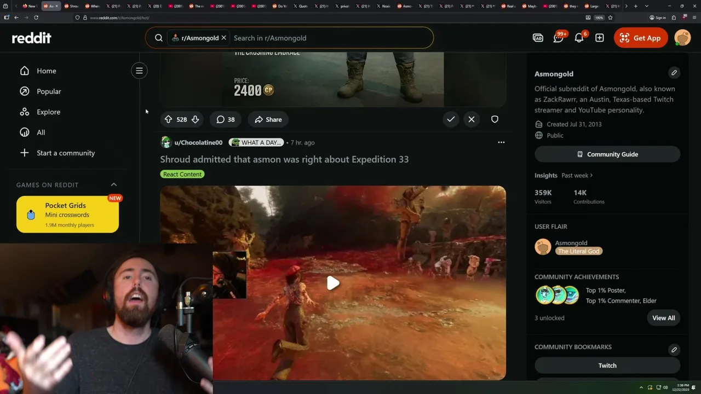Open the notifications bell
The image size is (701, 394).
[579, 38]
